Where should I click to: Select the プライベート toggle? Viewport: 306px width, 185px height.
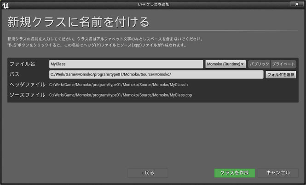pos(283,64)
